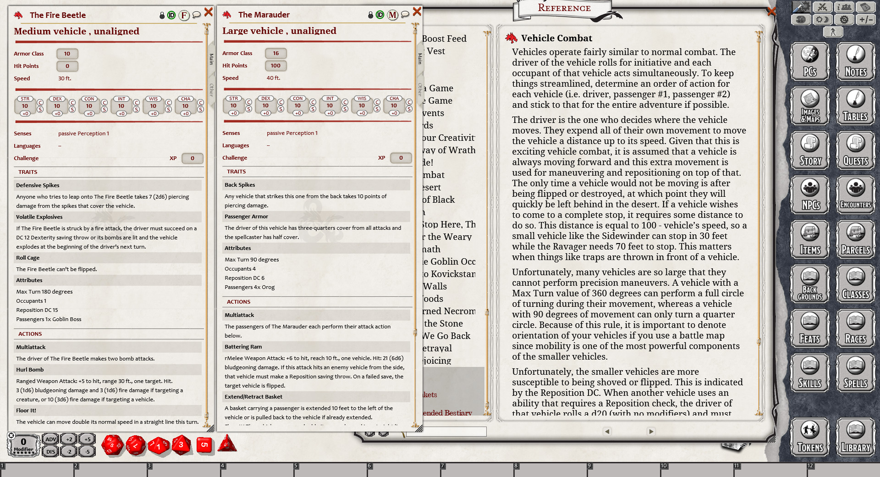Open the Tokens sidebar panel
Image resolution: width=880 pixels, height=477 pixels.
coord(809,437)
